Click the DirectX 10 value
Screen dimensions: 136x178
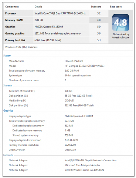(70, 150)
